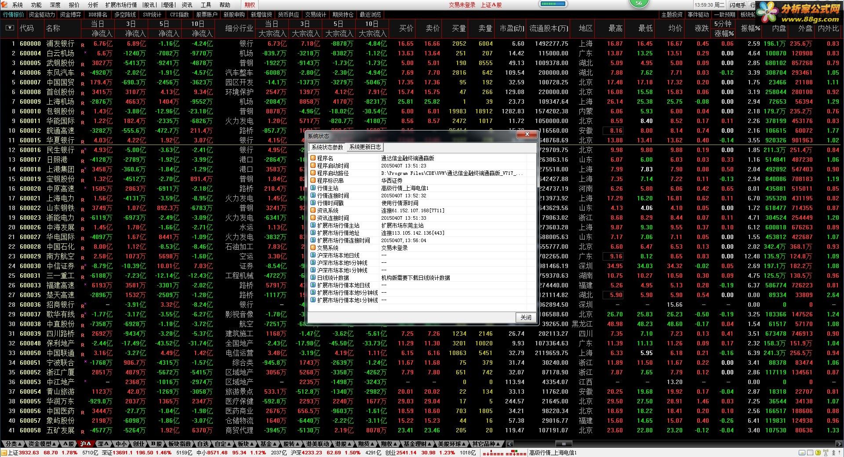The height and width of the screenshot is (457, 844).
Task: Sort by 内外比 column header
Action: [x=828, y=28]
